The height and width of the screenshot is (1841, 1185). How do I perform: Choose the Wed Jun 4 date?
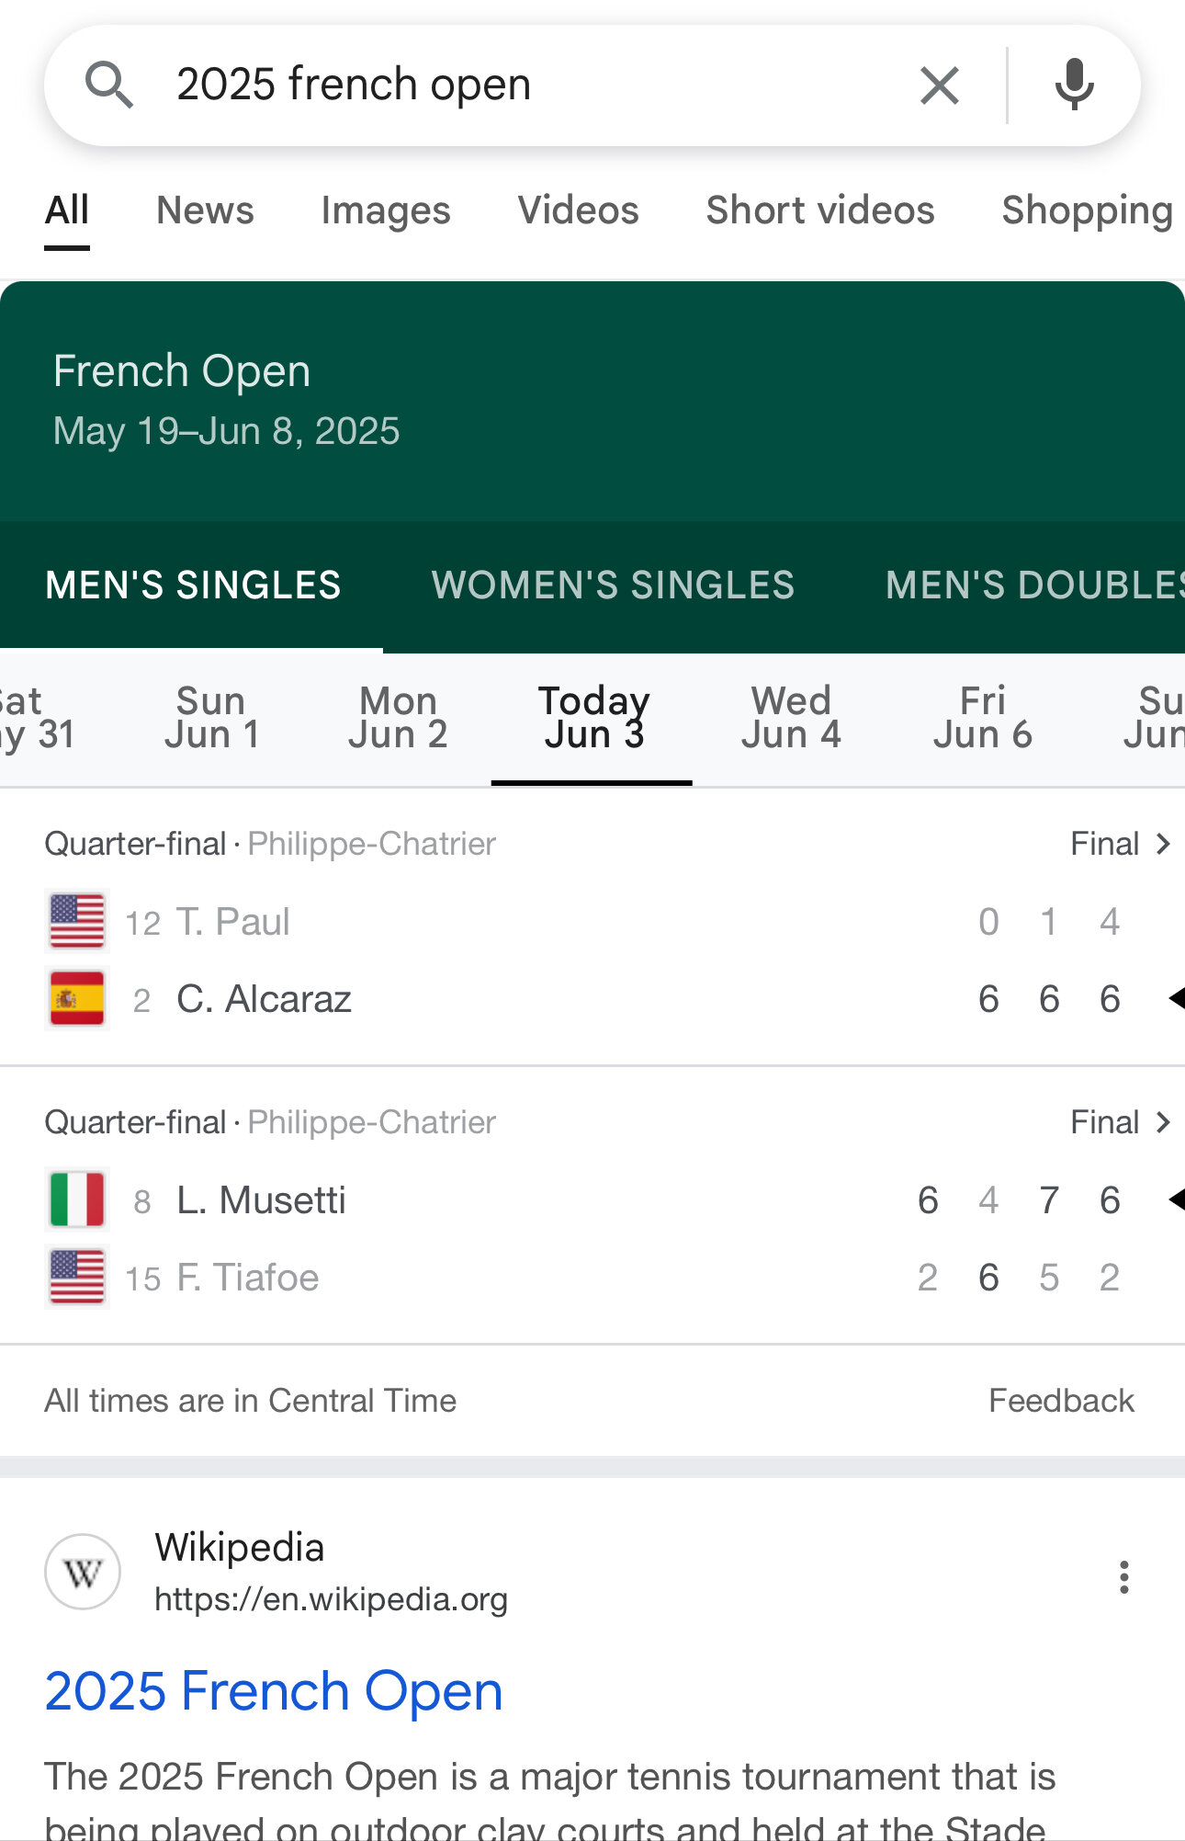coord(791,718)
